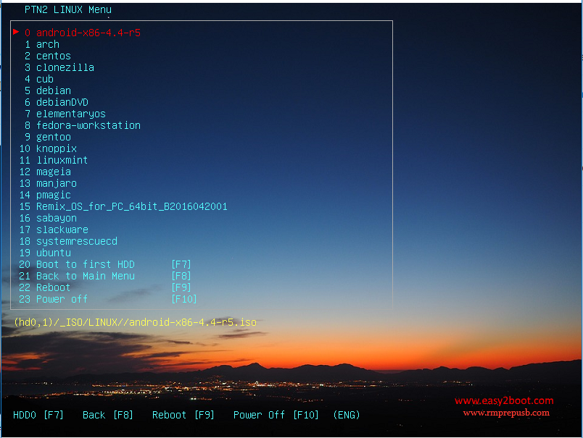Select the ubuntu entry

[45, 253]
